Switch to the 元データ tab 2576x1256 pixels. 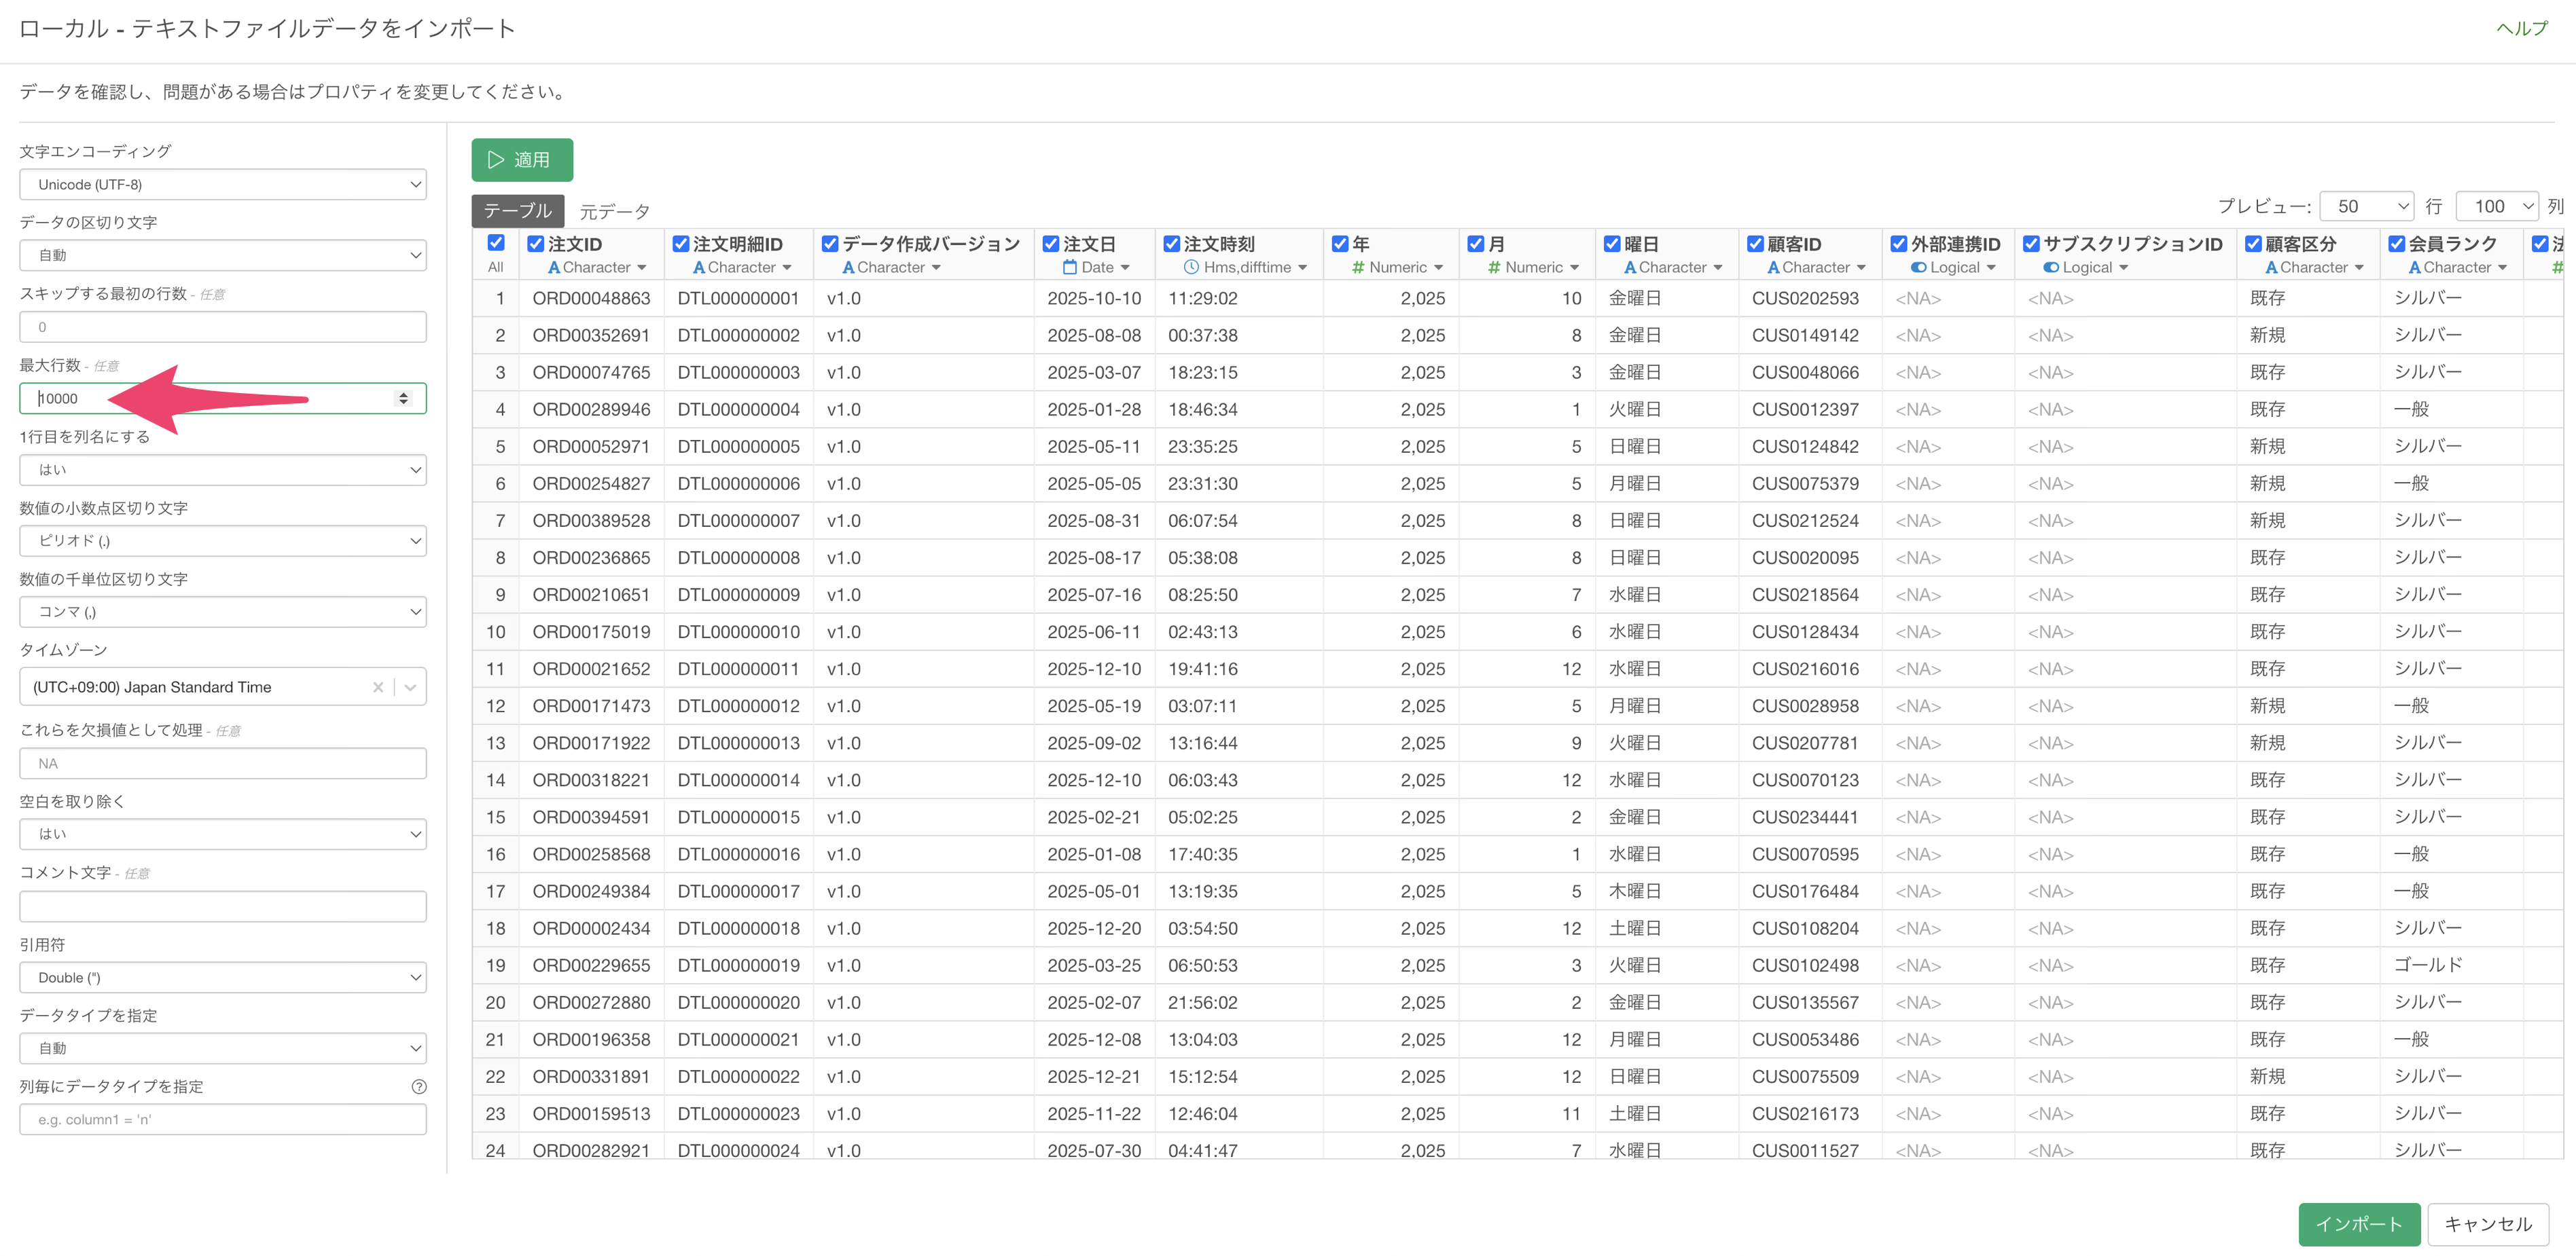[614, 211]
